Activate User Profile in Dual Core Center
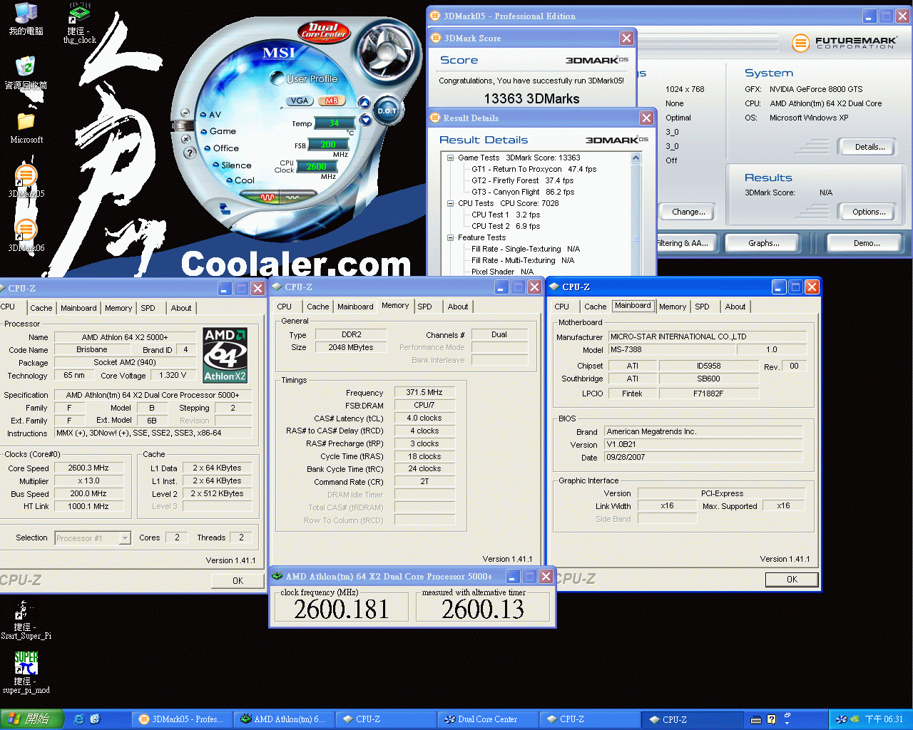 coord(305,78)
